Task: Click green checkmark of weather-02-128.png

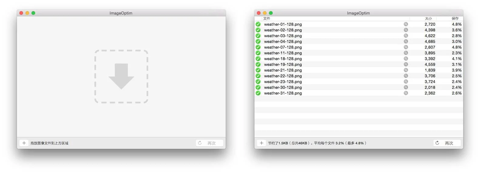Action: pyautogui.click(x=258, y=30)
